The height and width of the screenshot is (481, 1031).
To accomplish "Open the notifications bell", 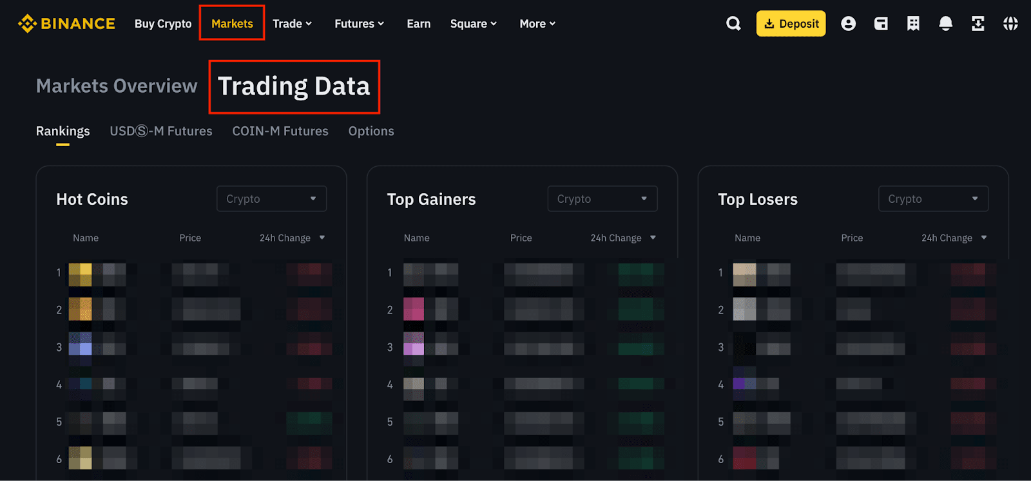I will coord(945,24).
